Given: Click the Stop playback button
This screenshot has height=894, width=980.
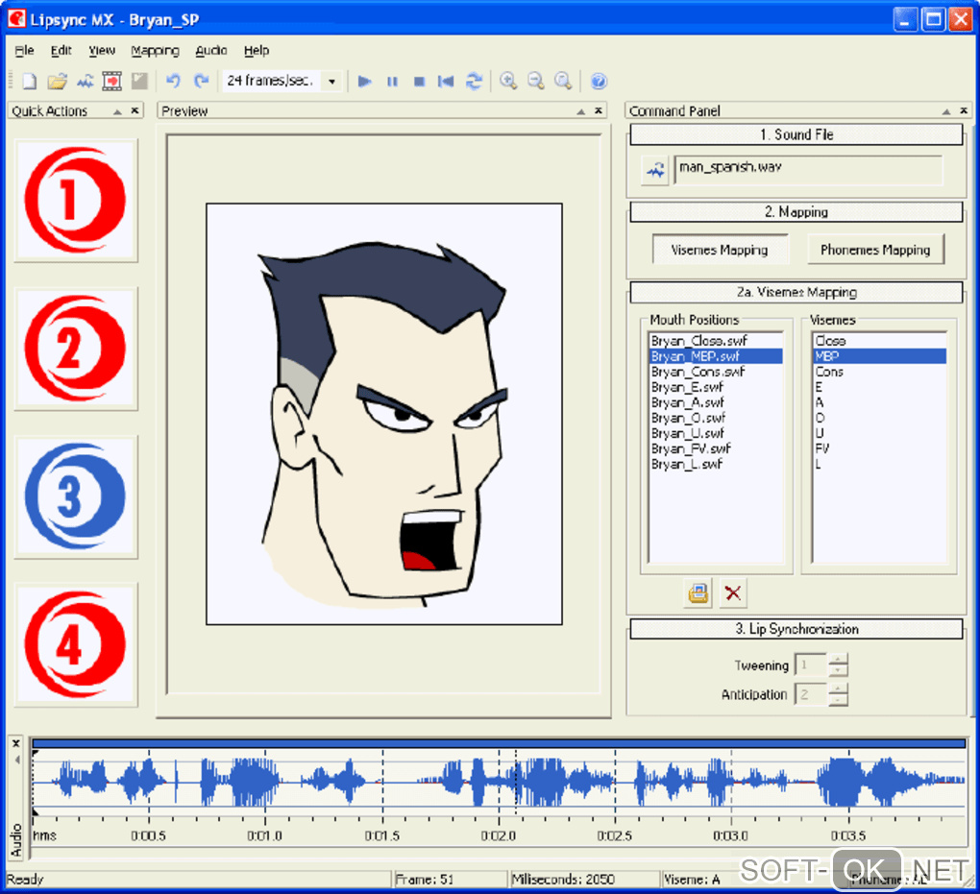Looking at the screenshot, I should [419, 82].
